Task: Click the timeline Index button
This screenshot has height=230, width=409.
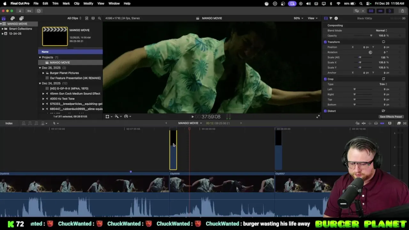Action: tap(9, 123)
